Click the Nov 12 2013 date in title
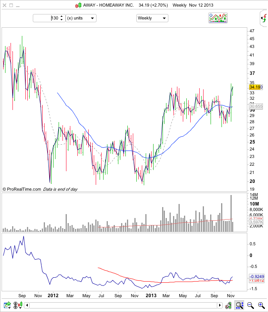The image size is (268, 312). point(201,5)
